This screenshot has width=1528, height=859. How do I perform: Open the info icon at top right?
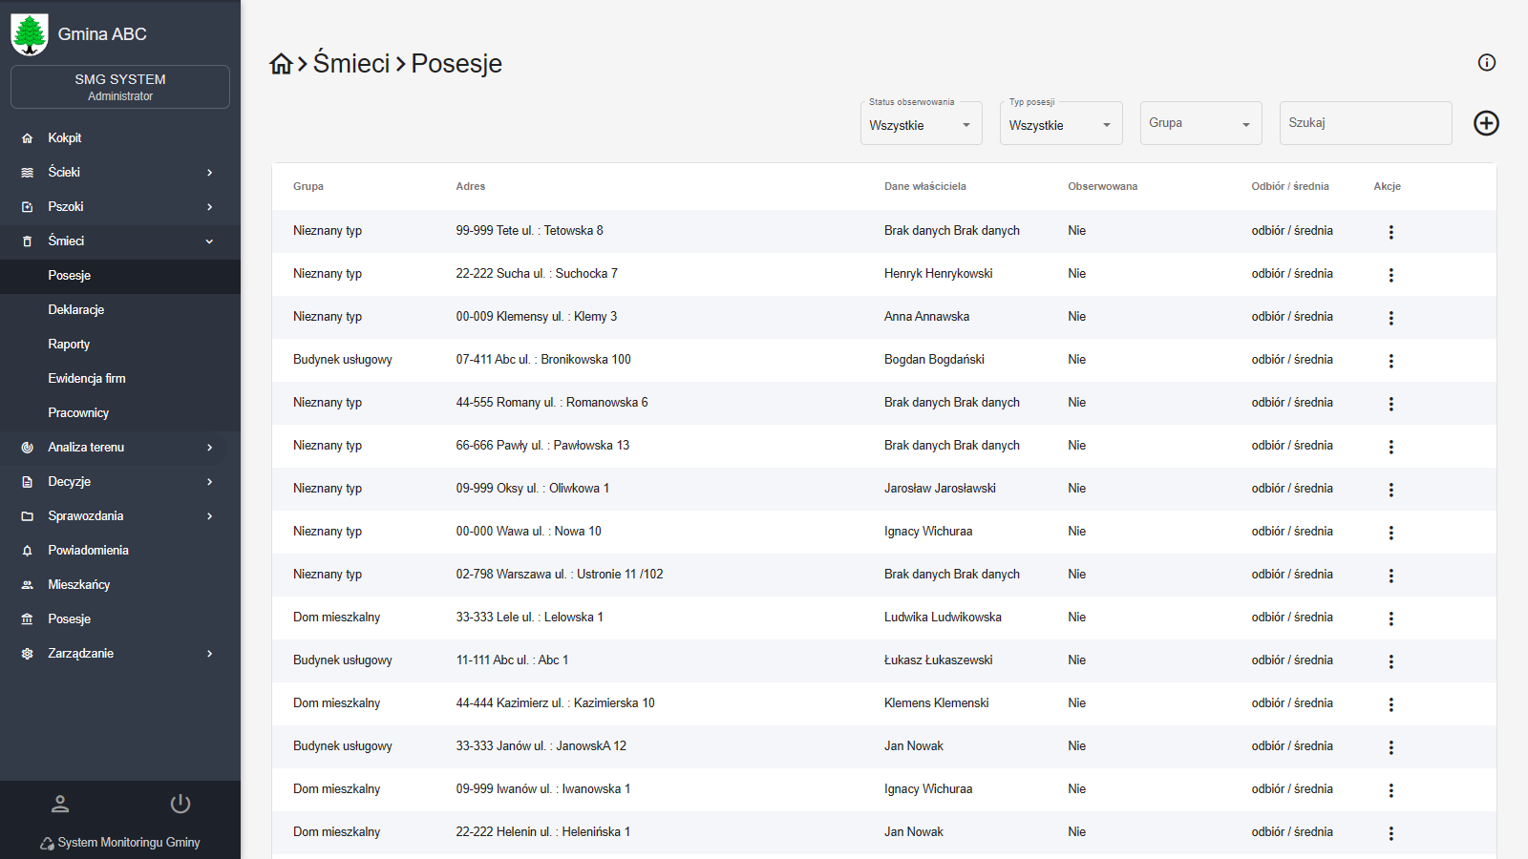[1486, 63]
